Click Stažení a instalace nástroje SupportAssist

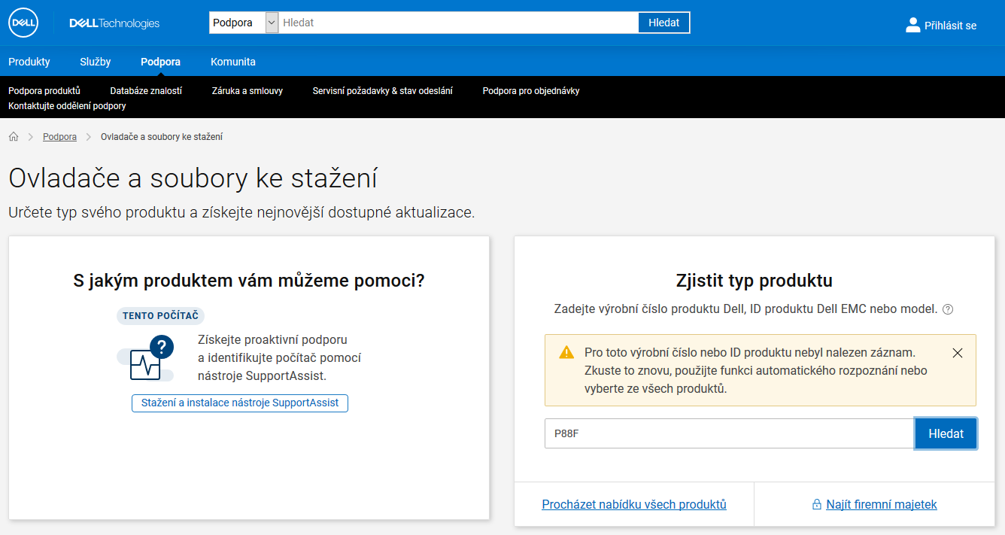(x=240, y=403)
